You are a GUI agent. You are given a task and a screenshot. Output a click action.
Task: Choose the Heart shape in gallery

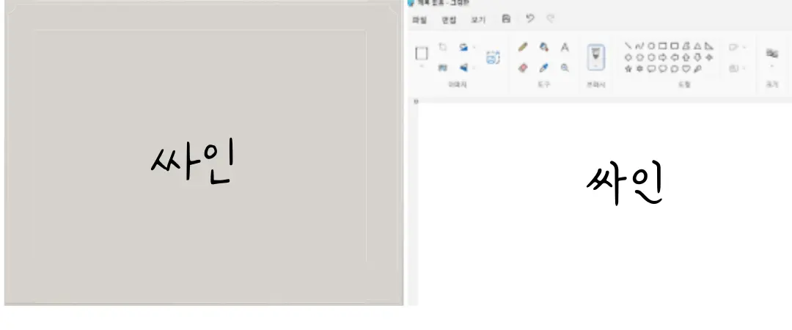(x=687, y=68)
